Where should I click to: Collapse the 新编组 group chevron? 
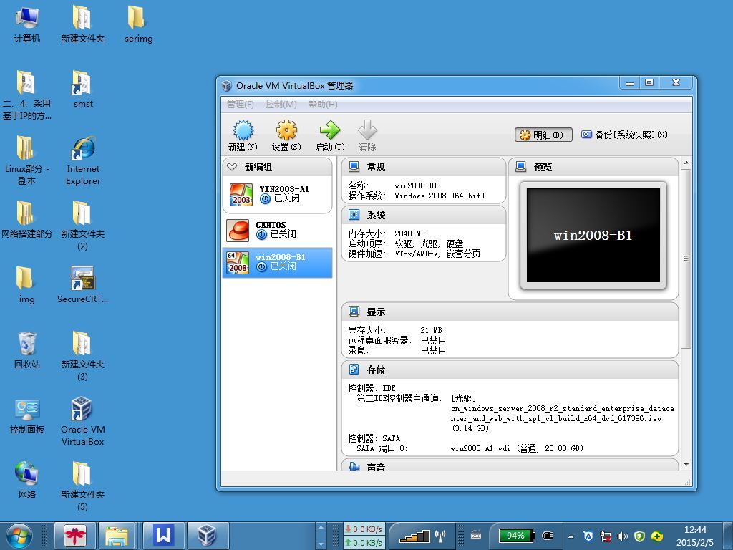(x=232, y=166)
